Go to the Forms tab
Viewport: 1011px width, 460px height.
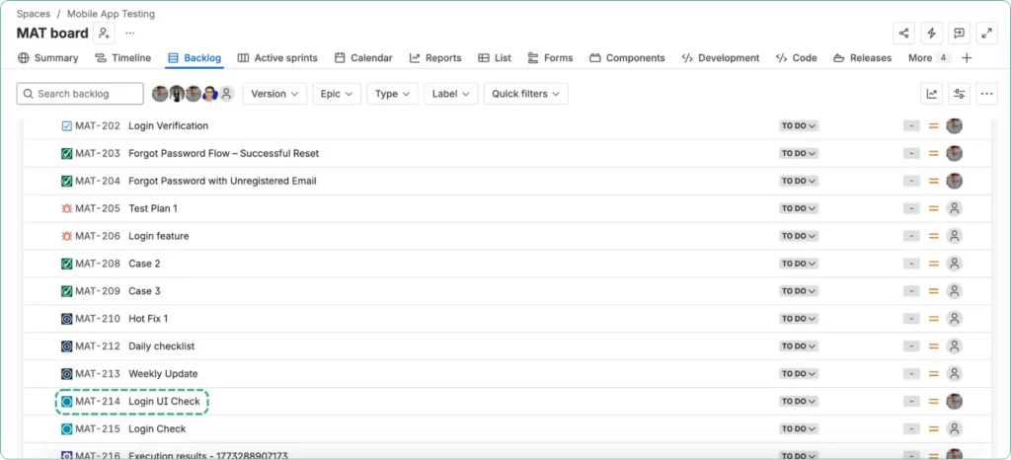pos(550,58)
